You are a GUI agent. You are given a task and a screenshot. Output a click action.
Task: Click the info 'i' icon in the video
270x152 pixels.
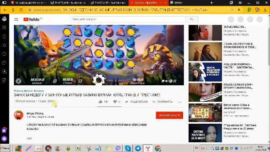tap(19, 81)
